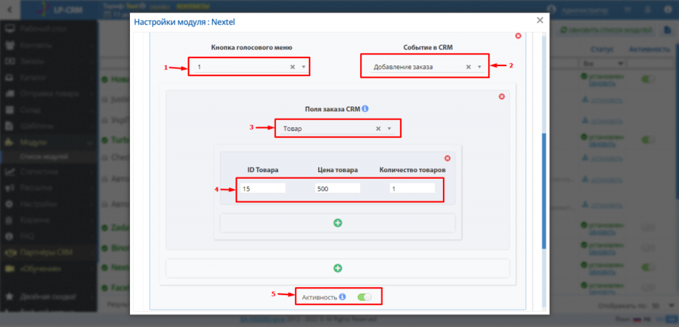Add another CRM order field below products
679x327 pixels.
pyautogui.click(x=338, y=268)
